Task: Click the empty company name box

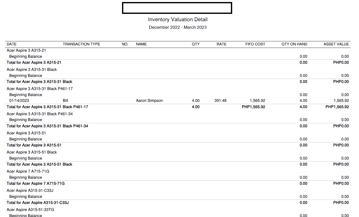Action: (x=177, y=8)
